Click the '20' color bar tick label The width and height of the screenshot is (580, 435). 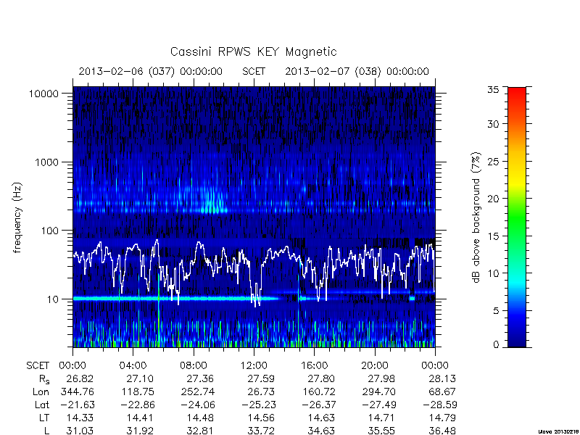pos(493,199)
